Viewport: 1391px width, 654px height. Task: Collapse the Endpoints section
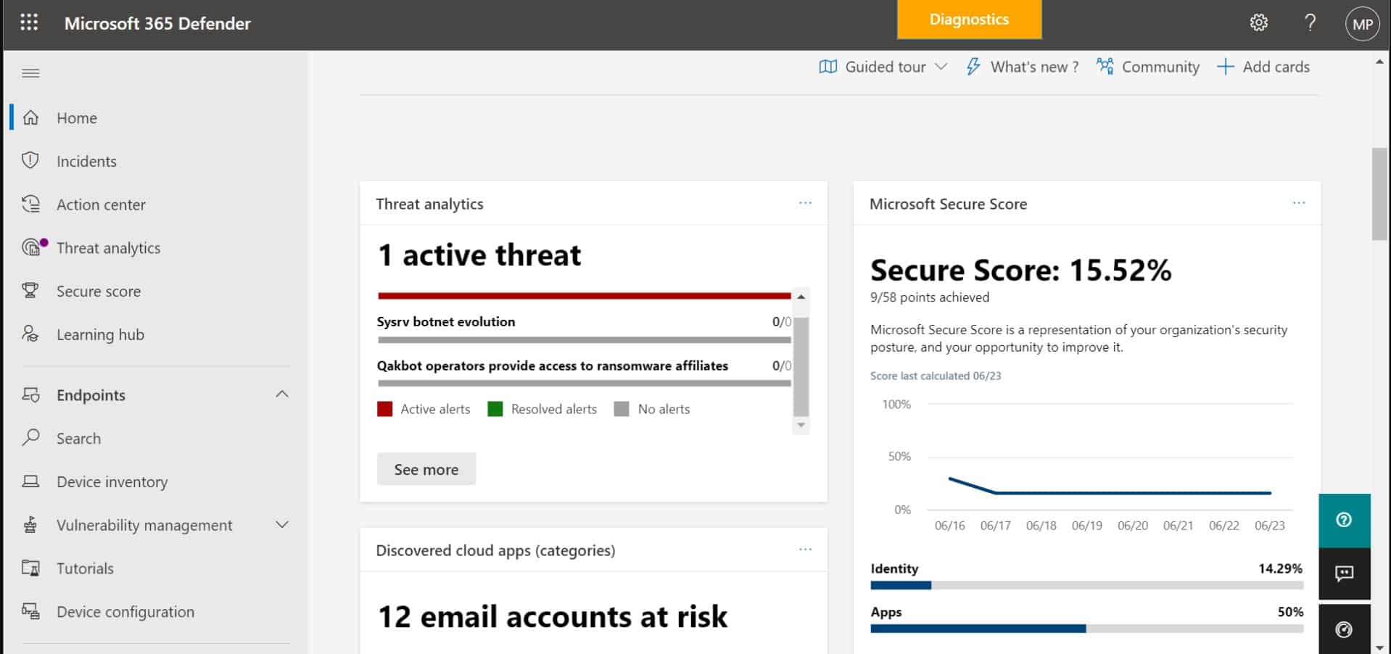[282, 394]
